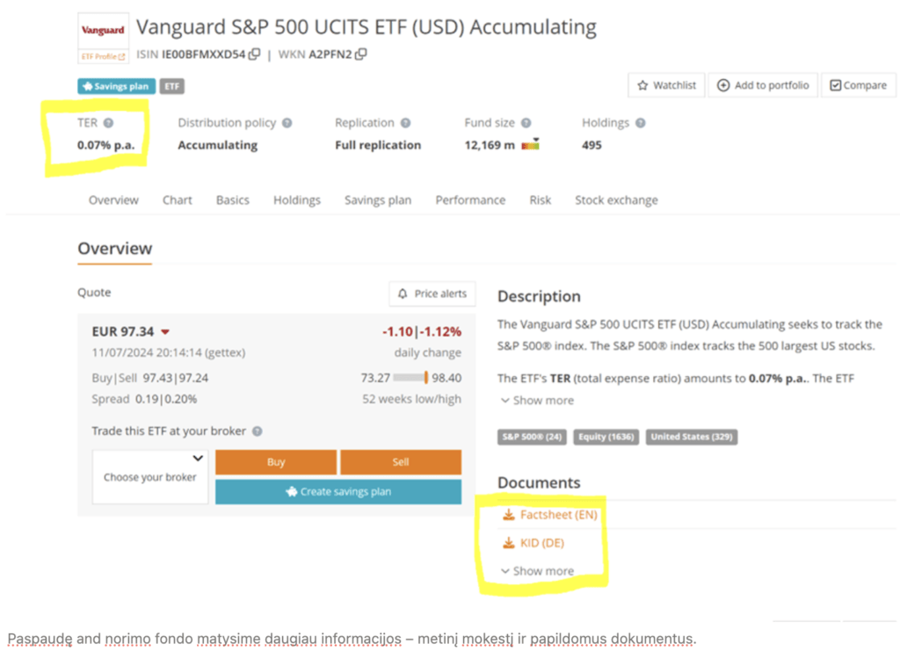Screen dimensions: 900x651
Task: Add the ETF to Watchlist
Action: click(666, 85)
